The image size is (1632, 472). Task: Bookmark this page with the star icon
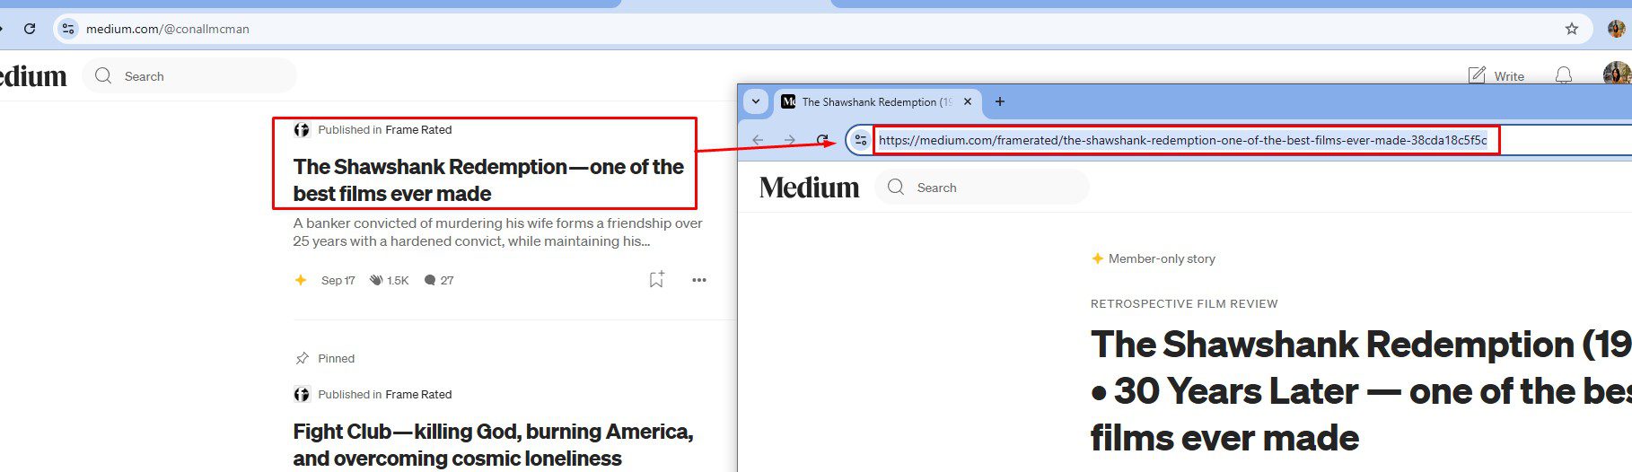tap(1571, 29)
